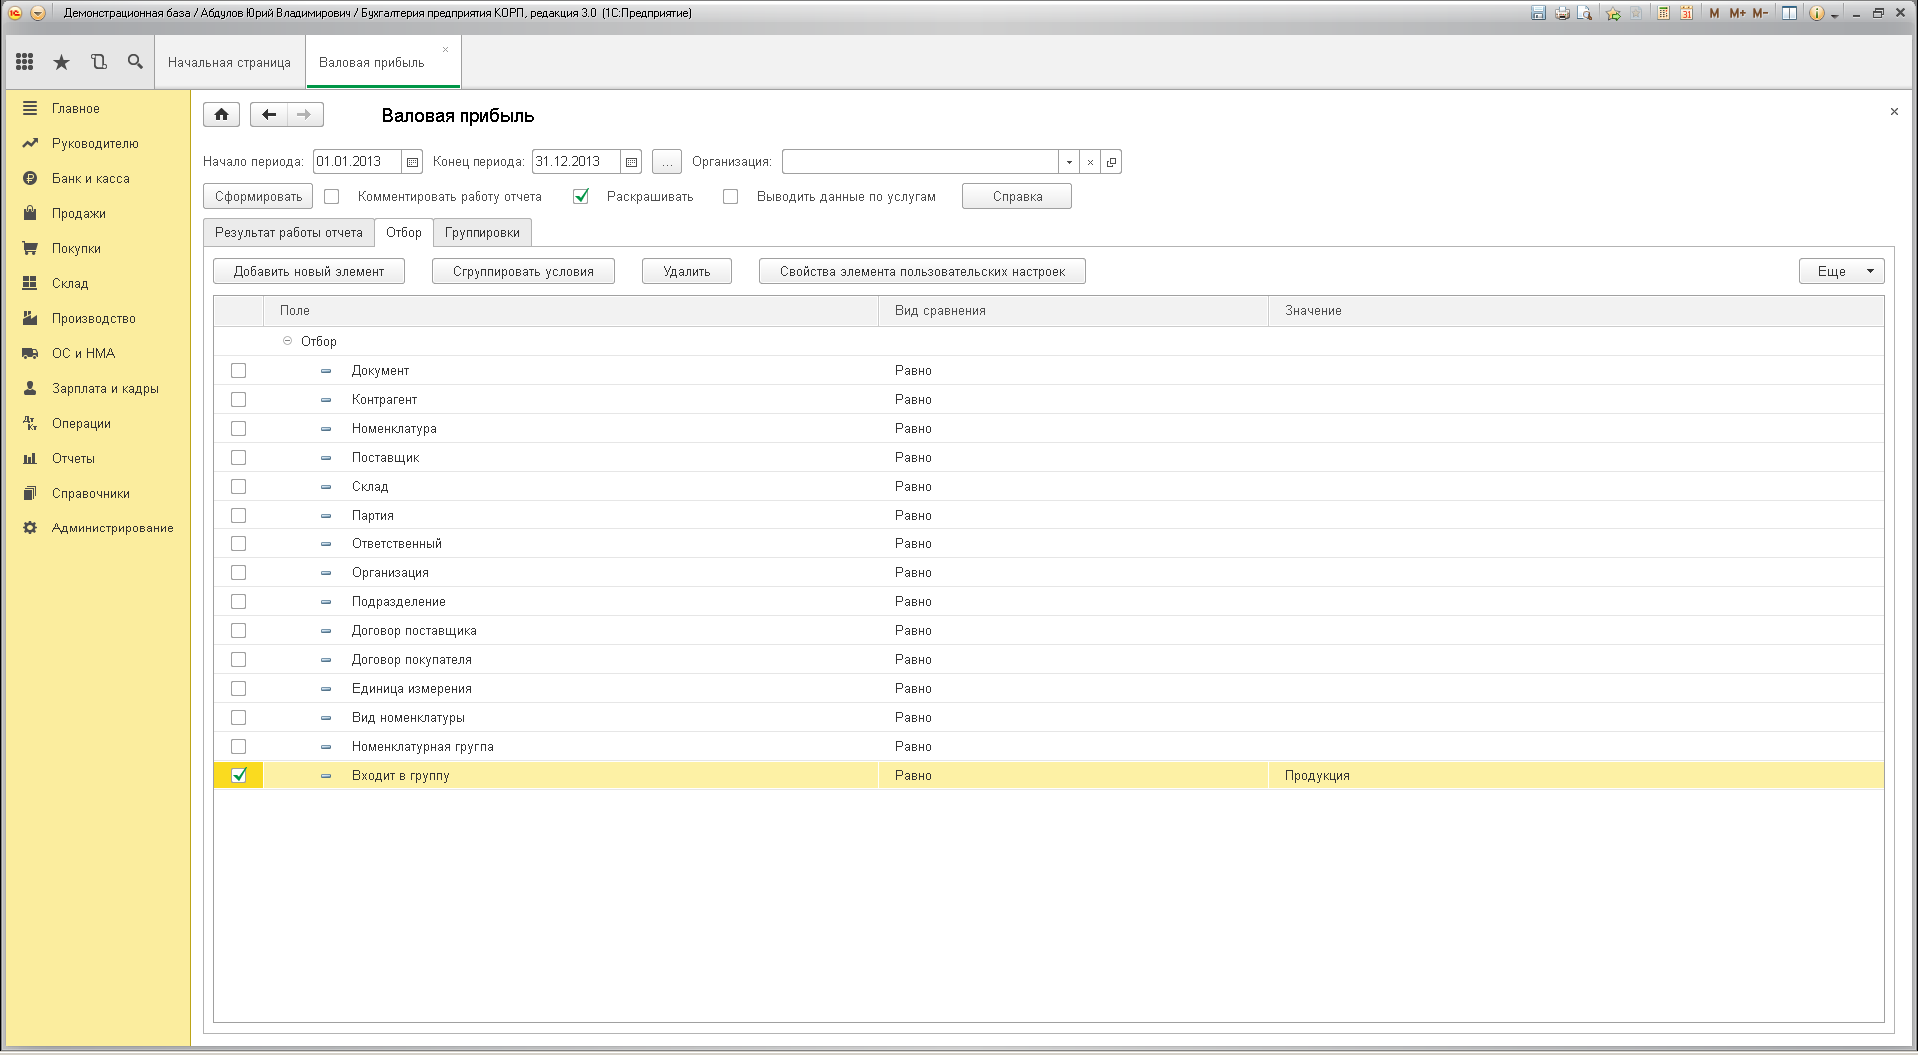
Task: Click the Сформировать button
Action: point(258,197)
